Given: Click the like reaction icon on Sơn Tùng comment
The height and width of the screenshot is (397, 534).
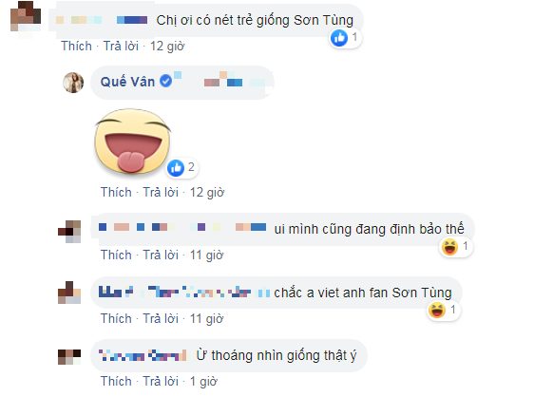Looking at the screenshot, I should (339, 37).
